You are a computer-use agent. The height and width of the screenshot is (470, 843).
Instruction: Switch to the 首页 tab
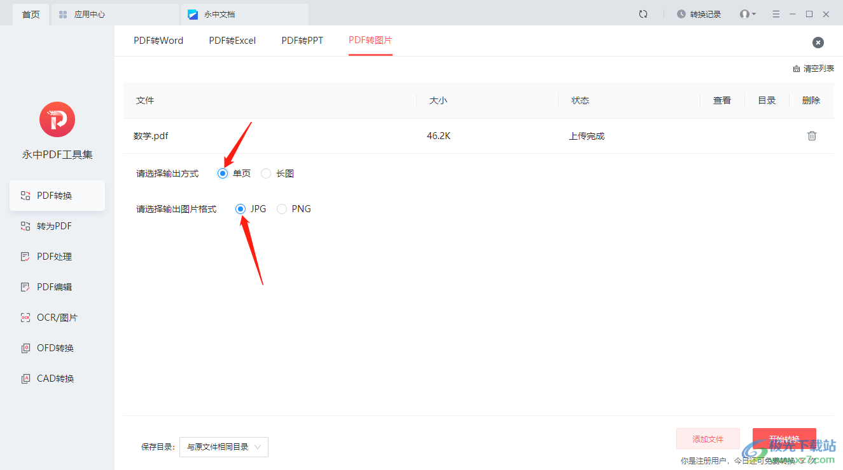click(31, 14)
